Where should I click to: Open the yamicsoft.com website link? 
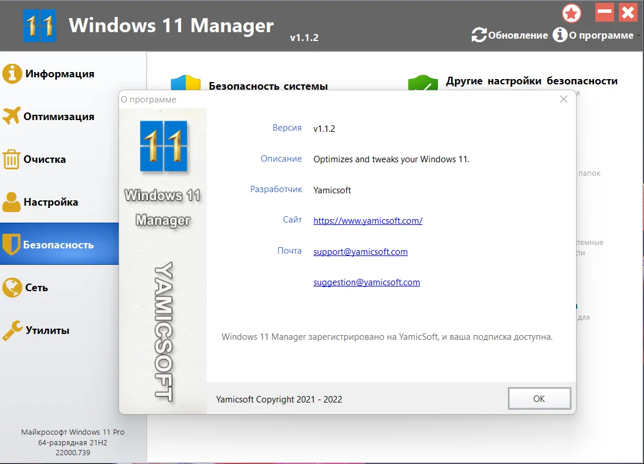click(367, 220)
